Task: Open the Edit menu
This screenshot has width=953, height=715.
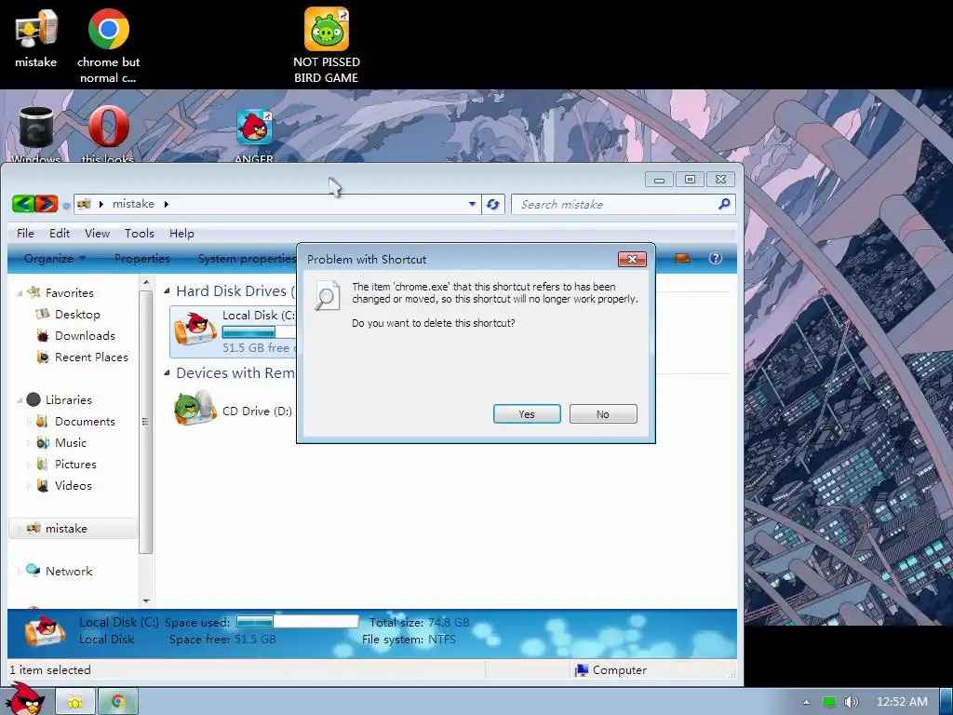Action: pyautogui.click(x=60, y=234)
